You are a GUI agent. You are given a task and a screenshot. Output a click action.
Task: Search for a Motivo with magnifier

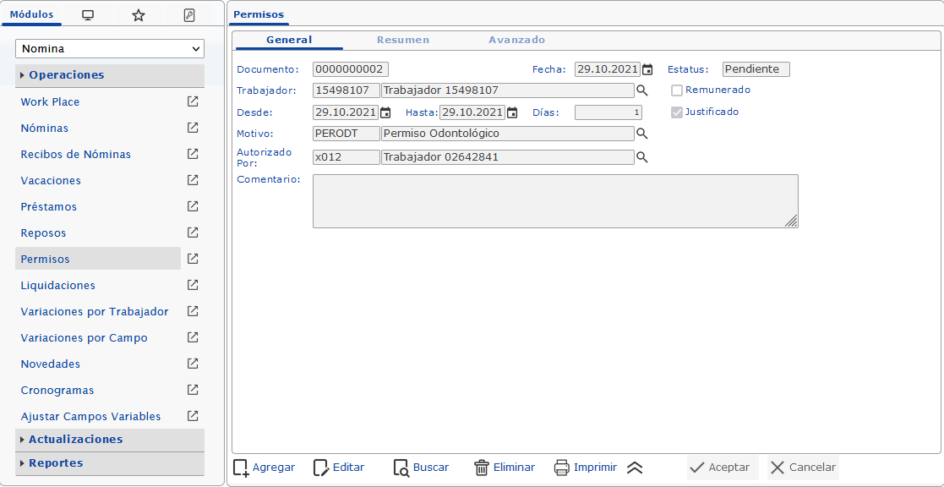click(642, 133)
